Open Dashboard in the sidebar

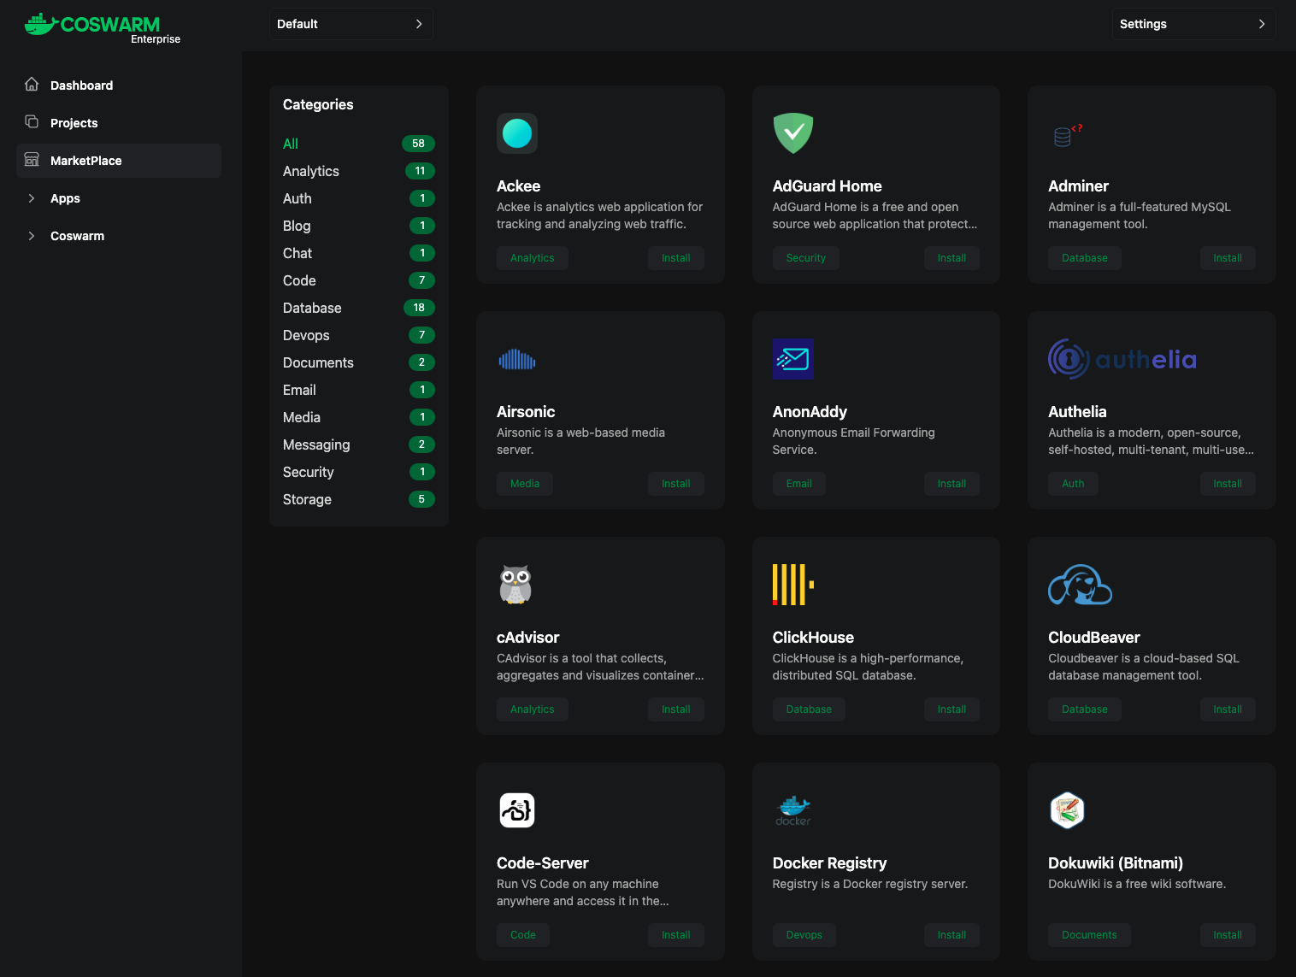click(119, 85)
